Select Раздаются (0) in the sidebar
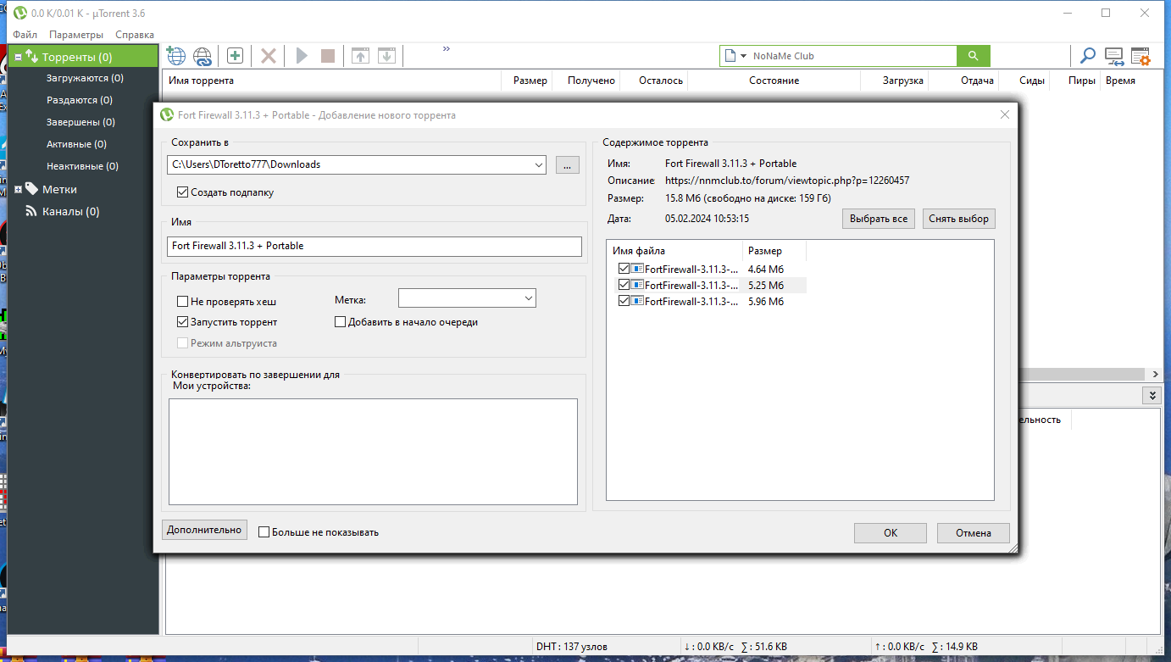1171x662 pixels. click(x=80, y=100)
